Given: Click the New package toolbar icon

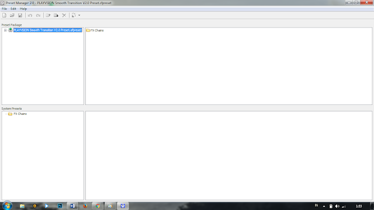Looking at the screenshot, I should [4, 15].
